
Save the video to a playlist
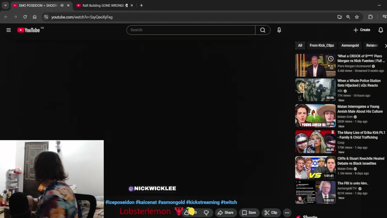[x=249, y=213]
